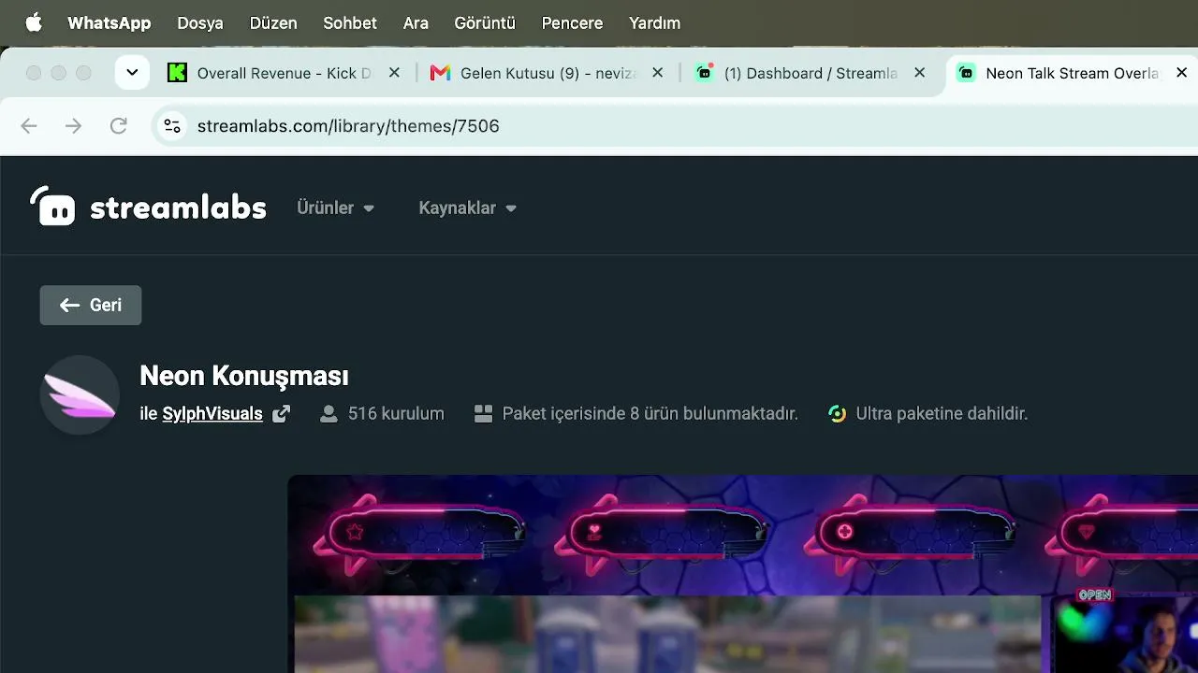This screenshot has height=673, width=1198.
Task: Switch to the Gelen Kutusu Gmail tab
Action: tap(548, 73)
